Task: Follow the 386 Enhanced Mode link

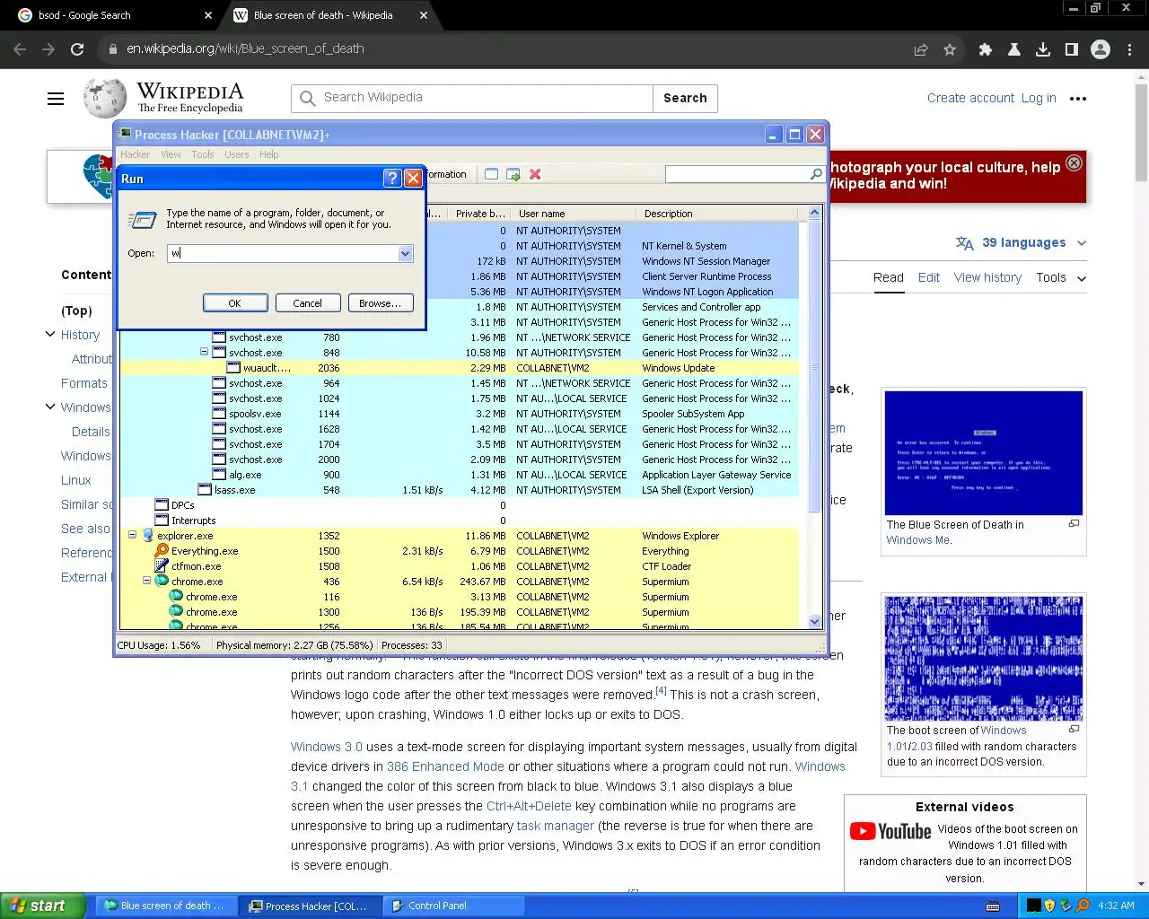Action: click(445, 766)
